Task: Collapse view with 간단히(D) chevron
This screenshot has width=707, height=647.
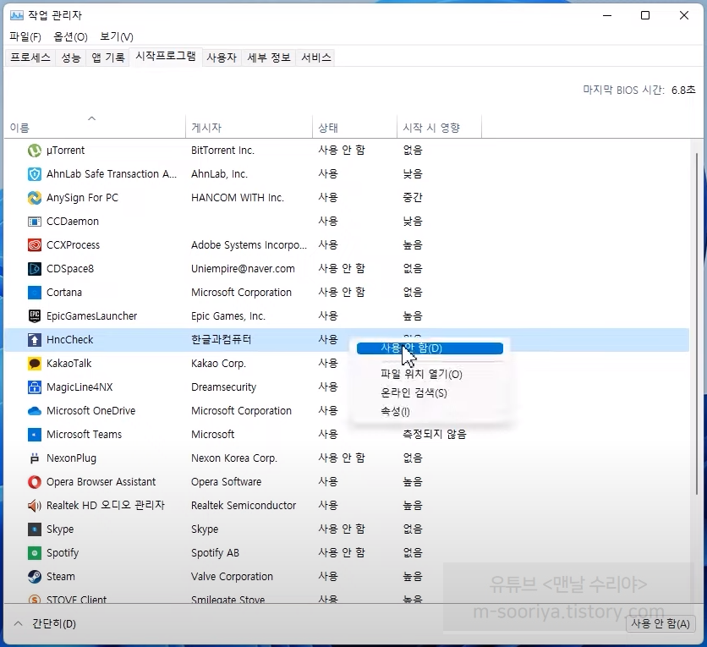Action: 18,623
